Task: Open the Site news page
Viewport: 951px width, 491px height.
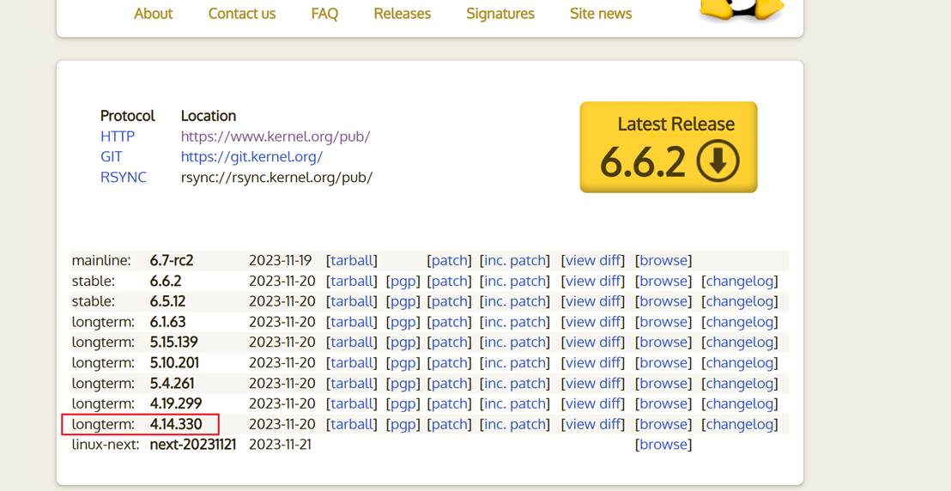Action: point(601,14)
